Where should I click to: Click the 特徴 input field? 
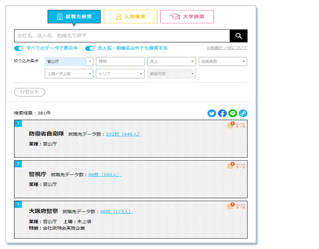pyautogui.click(x=120, y=61)
